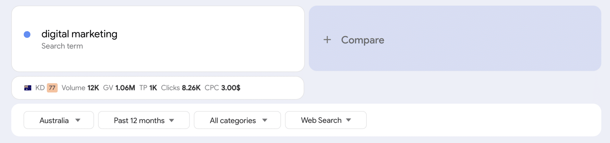Click the Volume 12K metric
The height and width of the screenshot is (143, 610).
80,88
